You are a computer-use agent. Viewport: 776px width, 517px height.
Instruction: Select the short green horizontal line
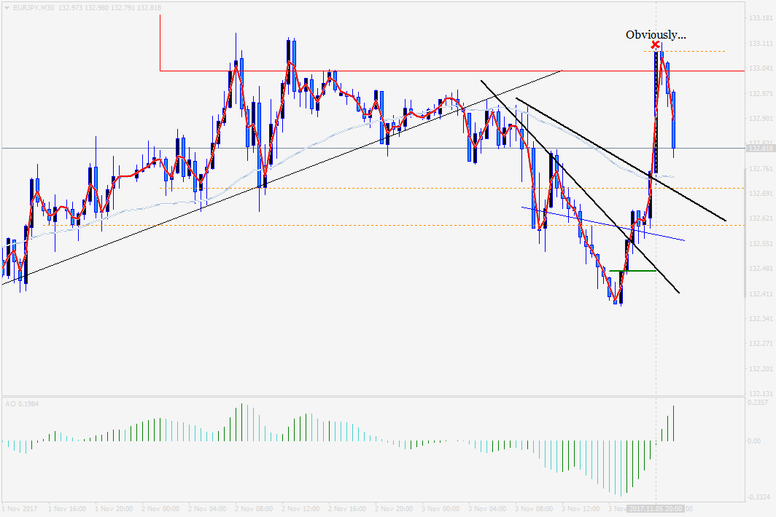click(632, 271)
